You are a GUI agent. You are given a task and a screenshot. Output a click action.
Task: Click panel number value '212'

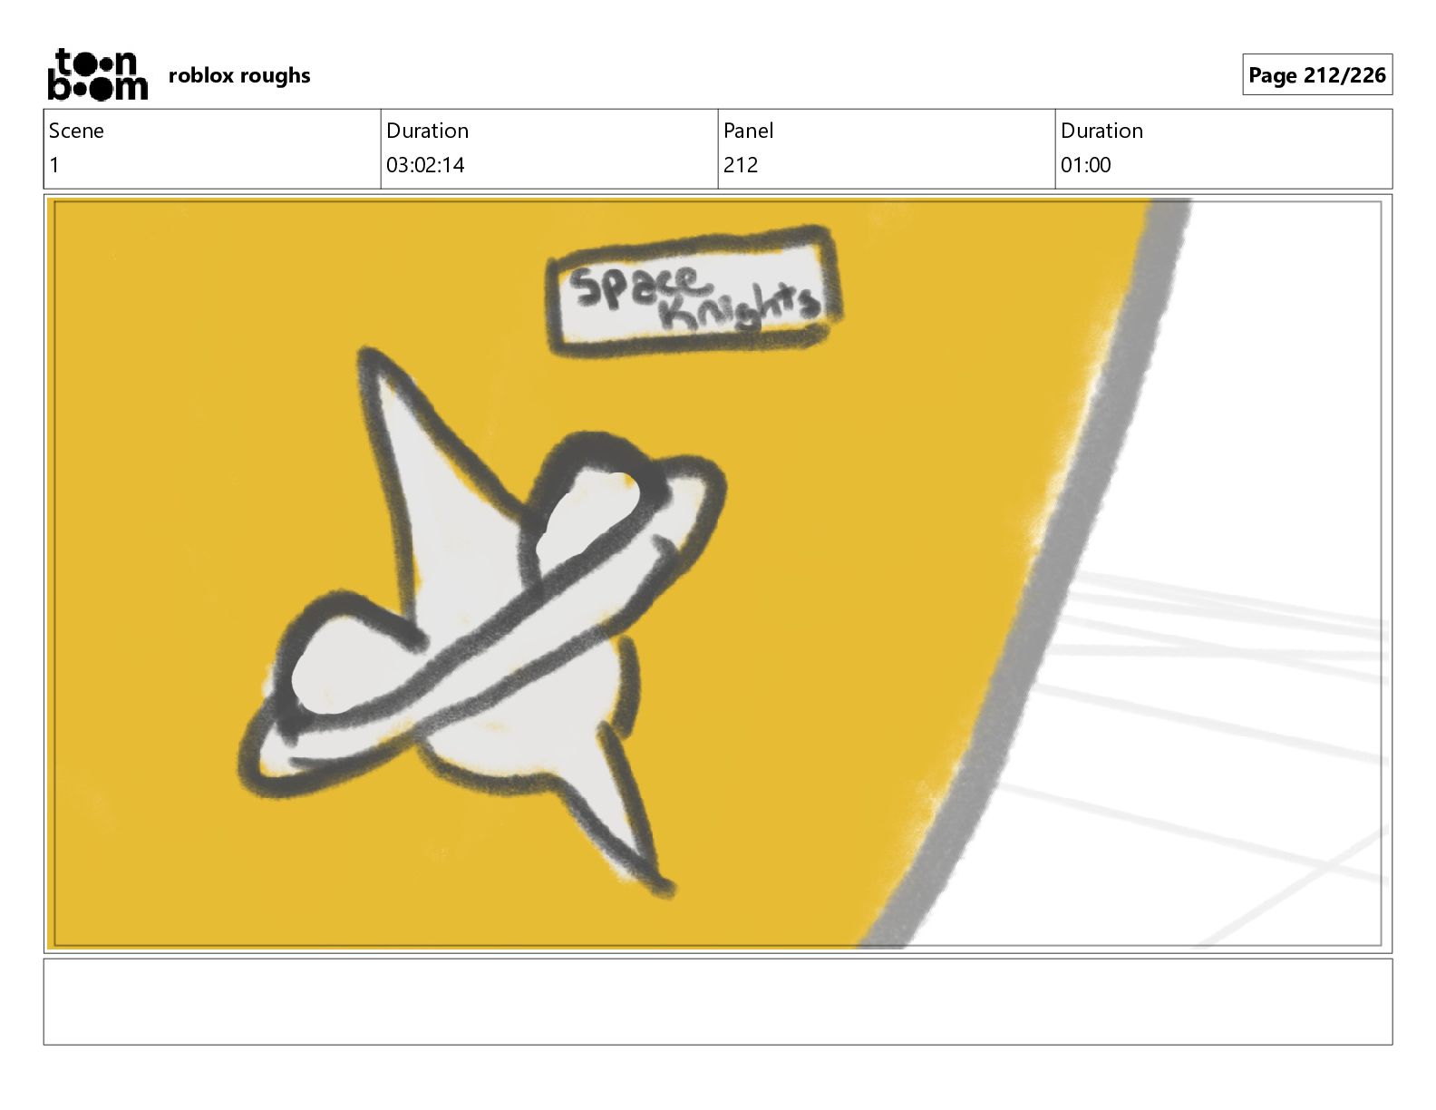click(x=741, y=165)
